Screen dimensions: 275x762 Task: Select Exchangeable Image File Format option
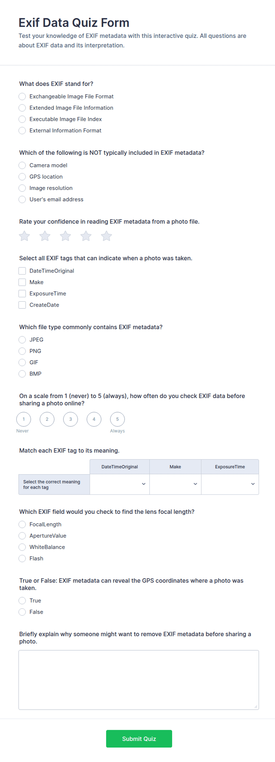(x=22, y=96)
